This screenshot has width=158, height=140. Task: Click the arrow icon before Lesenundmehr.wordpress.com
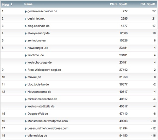(x=26, y=129)
